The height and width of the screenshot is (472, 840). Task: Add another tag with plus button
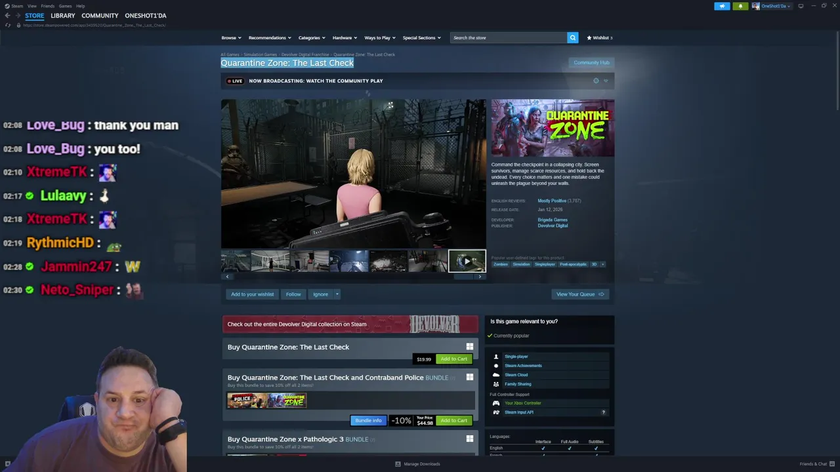coord(602,264)
